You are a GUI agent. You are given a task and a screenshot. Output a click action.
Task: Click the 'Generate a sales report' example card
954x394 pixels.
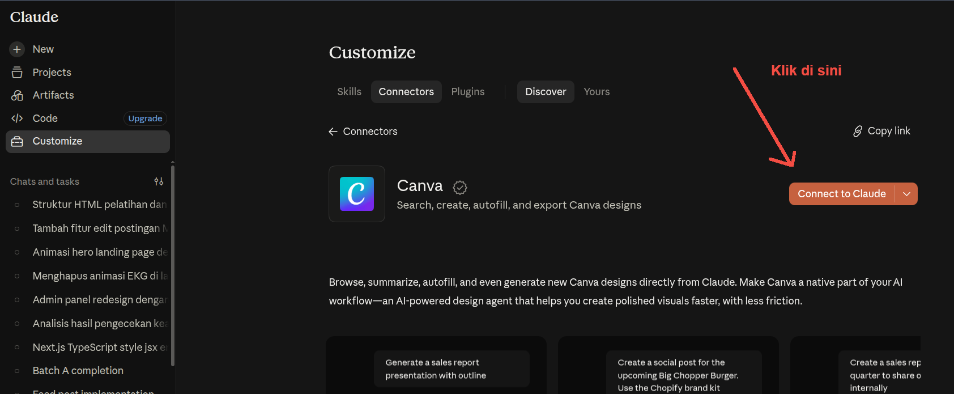click(436, 365)
